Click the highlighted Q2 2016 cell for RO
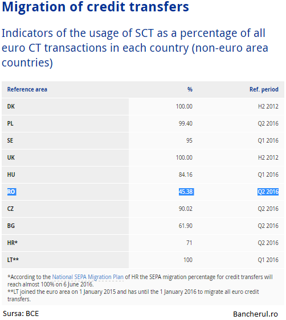Image resolution: width=286 pixels, height=320 pixels. click(268, 192)
